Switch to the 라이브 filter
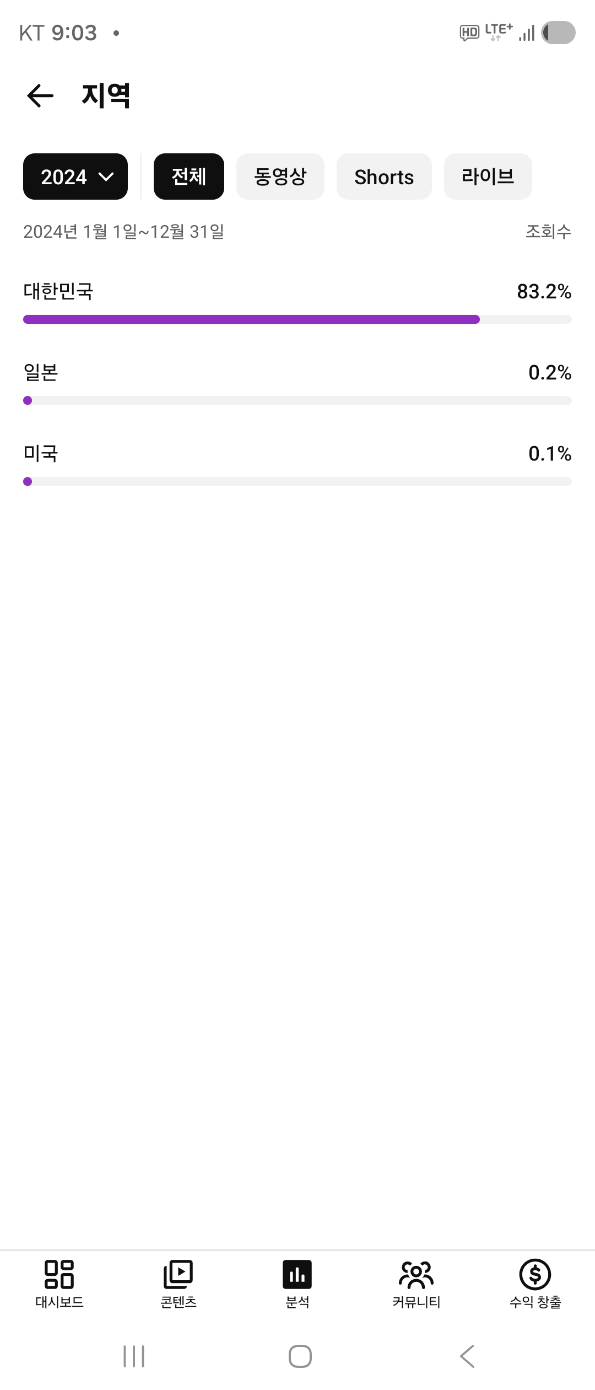Image resolution: width=595 pixels, height=1390 pixels. tap(488, 177)
